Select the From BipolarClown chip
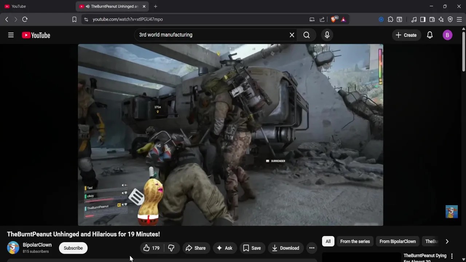Screen dimensions: 466x262 tap(398, 241)
